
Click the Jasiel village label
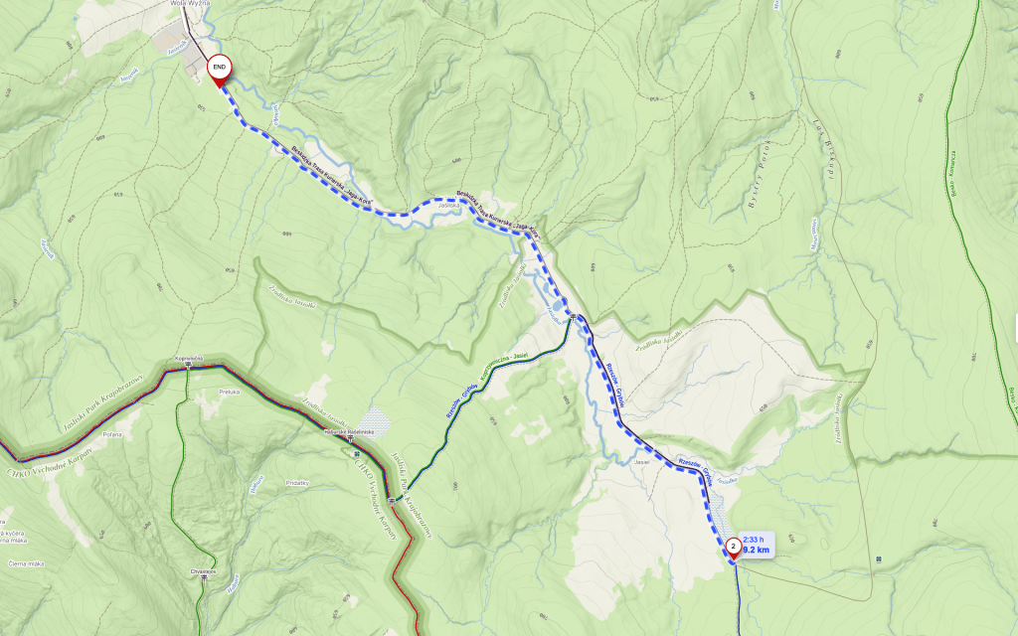tap(641, 462)
